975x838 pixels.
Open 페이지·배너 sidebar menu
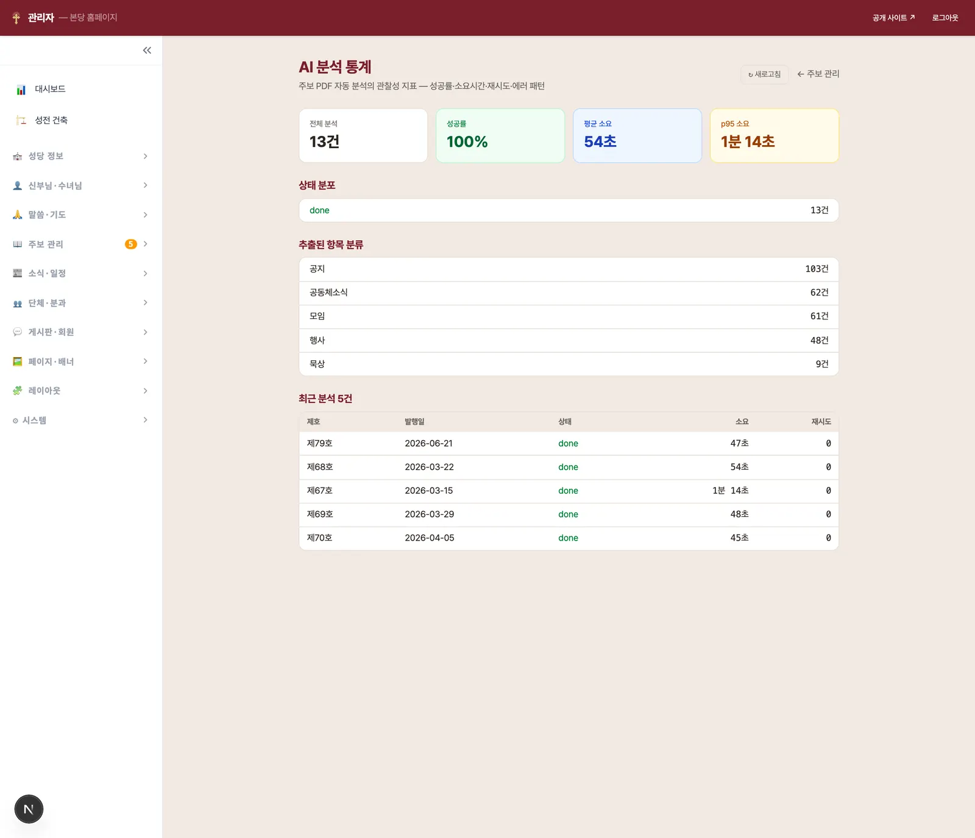[80, 361]
